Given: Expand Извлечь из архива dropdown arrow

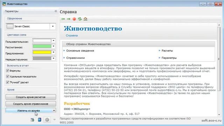Looking at the screenshot, I should 54,111.
